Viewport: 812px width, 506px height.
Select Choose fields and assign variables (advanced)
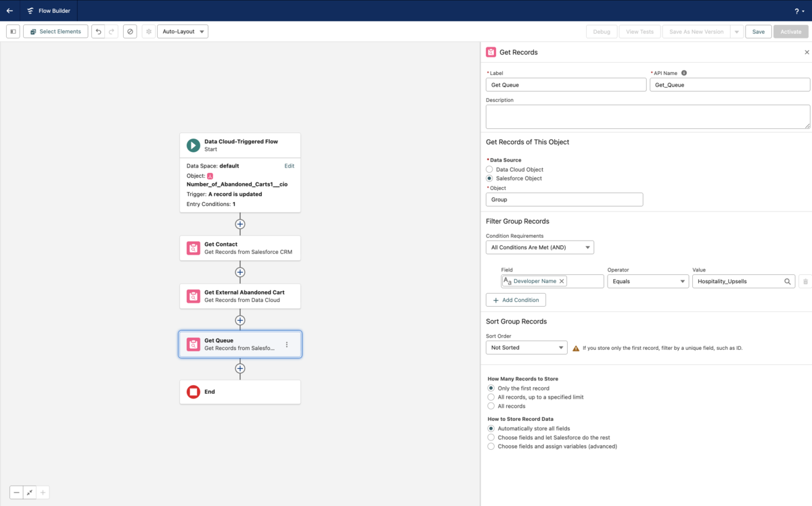[491, 446]
